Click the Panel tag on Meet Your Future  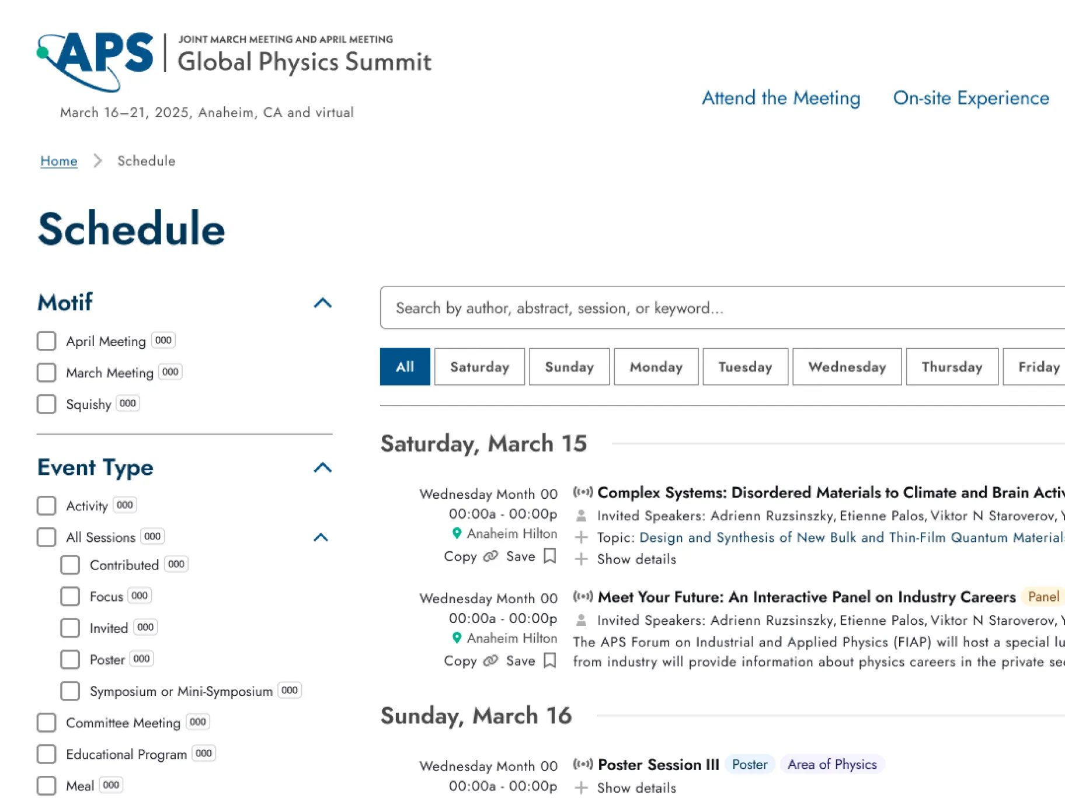[x=1043, y=597]
